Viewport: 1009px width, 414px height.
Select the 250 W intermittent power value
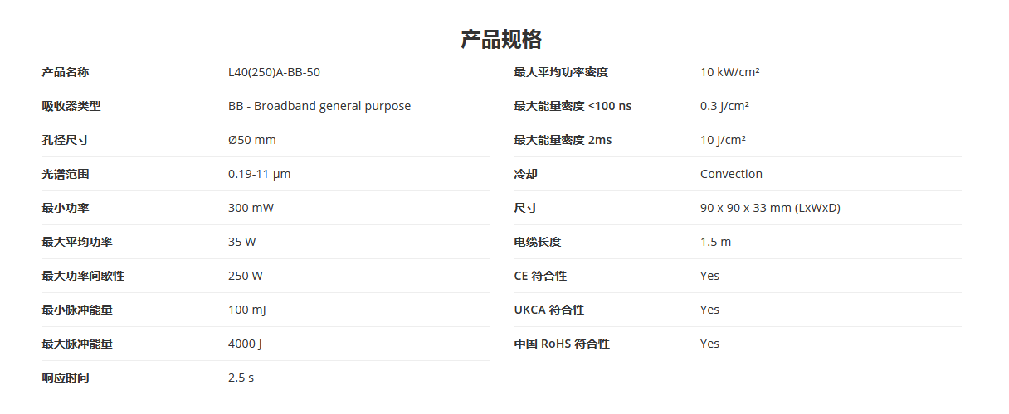point(246,276)
